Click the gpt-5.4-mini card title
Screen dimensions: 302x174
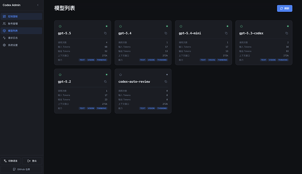click(x=190, y=33)
